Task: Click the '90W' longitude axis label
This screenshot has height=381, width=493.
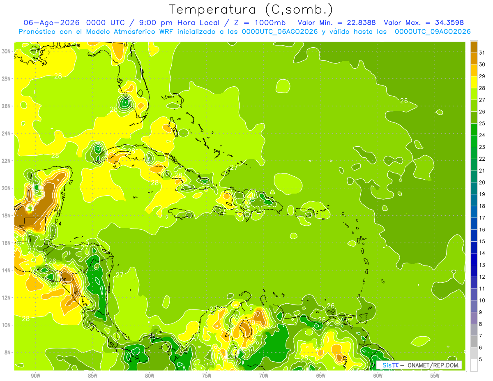Action: click(35, 376)
